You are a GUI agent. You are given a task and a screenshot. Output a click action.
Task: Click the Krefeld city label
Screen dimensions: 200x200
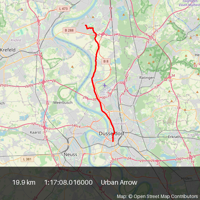[x=8, y=50]
